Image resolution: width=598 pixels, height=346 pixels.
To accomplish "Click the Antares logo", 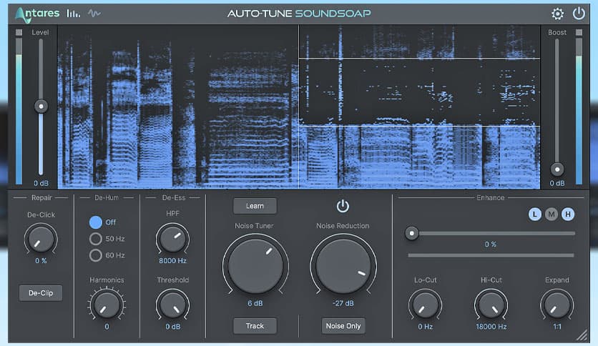I will [x=37, y=14].
